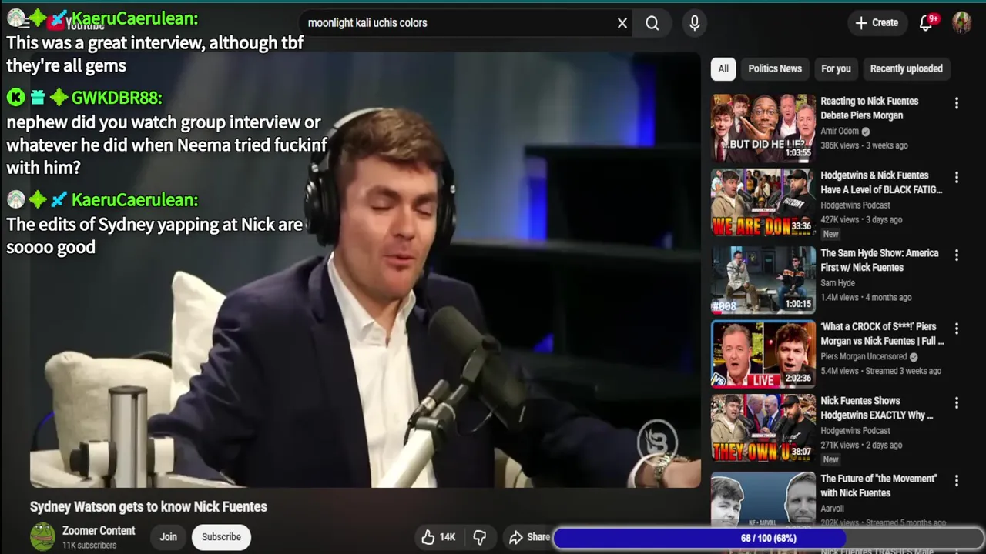Image resolution: width=986 pixels, height=554 pixels.
Task: Open the Zoomer Content channel name
Action: point(99,531)
